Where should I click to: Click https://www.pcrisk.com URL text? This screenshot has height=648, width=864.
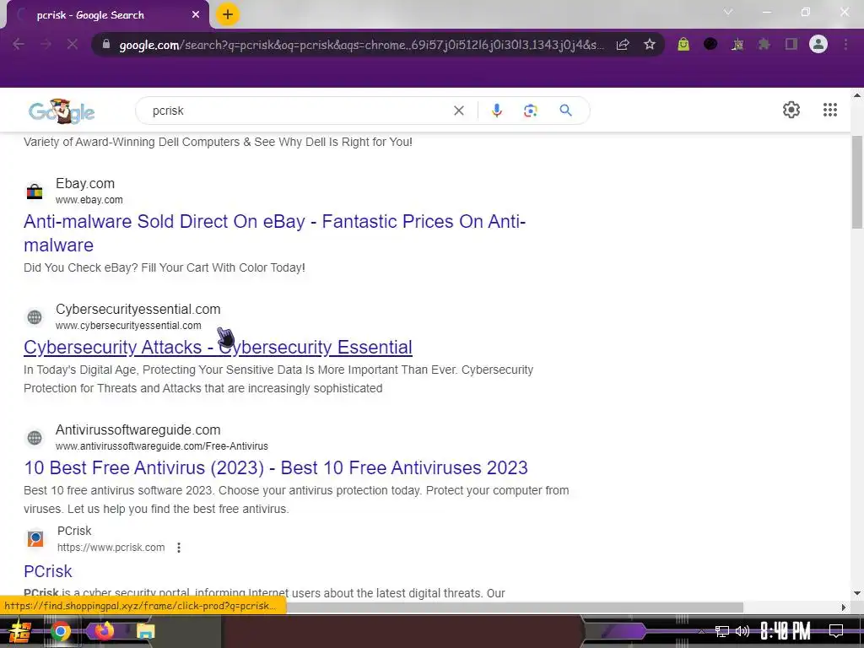point(111,547)
